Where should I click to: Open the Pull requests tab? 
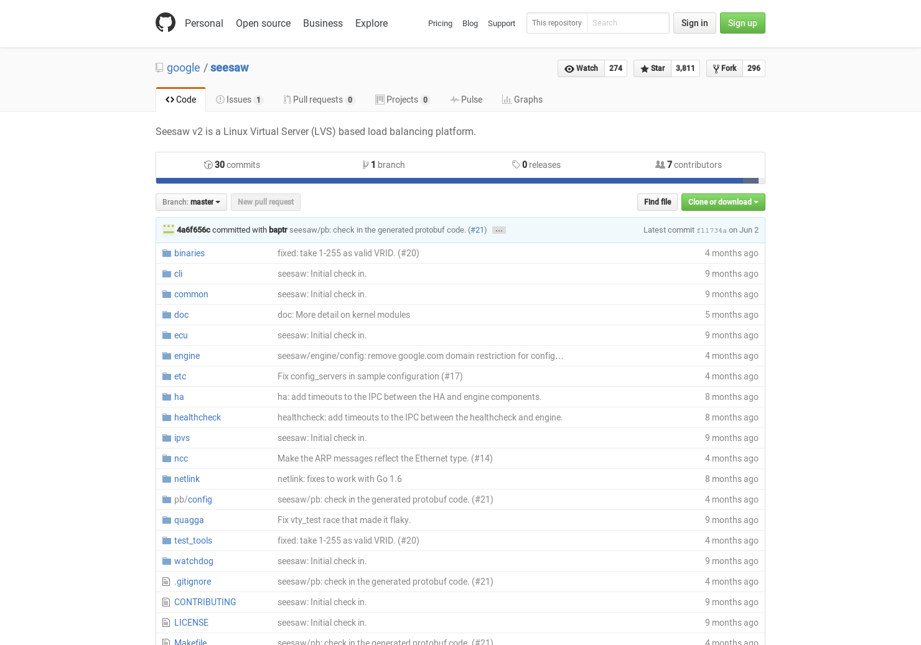(x=319, y=100)
